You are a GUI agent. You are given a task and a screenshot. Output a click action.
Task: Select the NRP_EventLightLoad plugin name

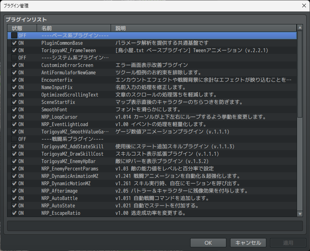(65, 124)
